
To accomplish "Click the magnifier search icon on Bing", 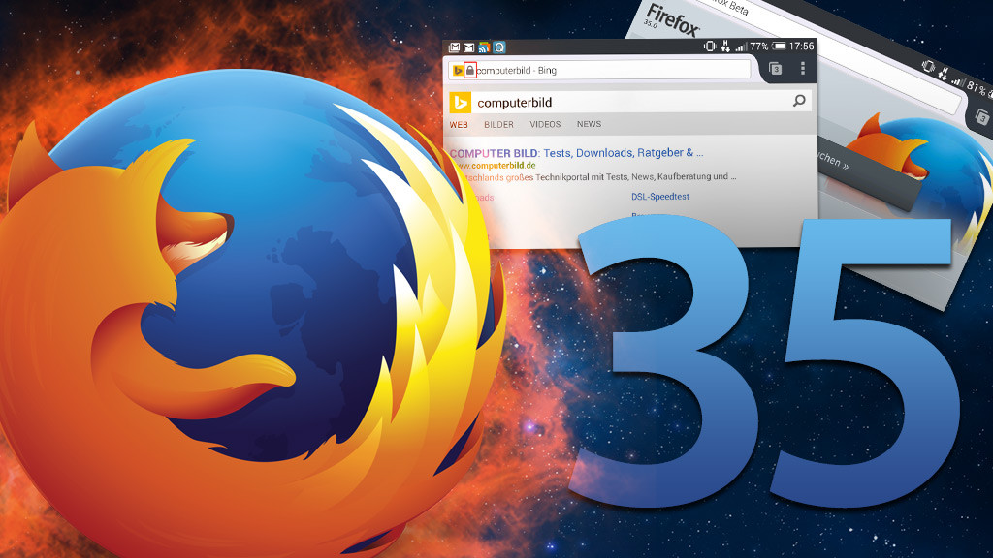I will [799, 101].
